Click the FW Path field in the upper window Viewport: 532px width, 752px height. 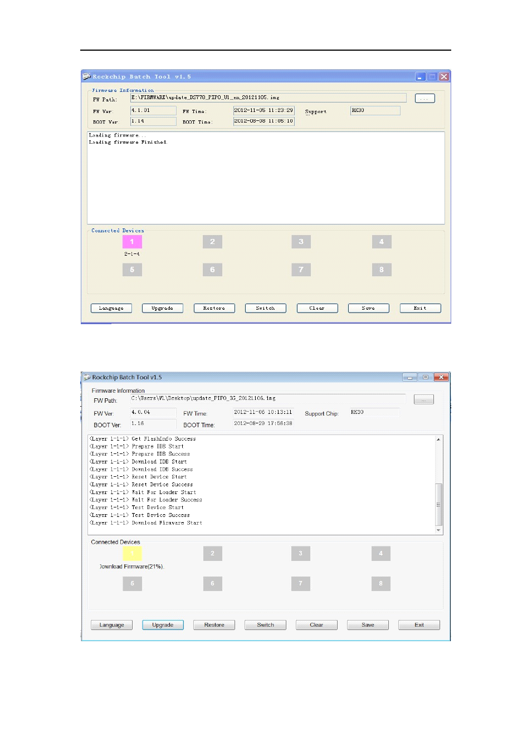coord(268,98)
